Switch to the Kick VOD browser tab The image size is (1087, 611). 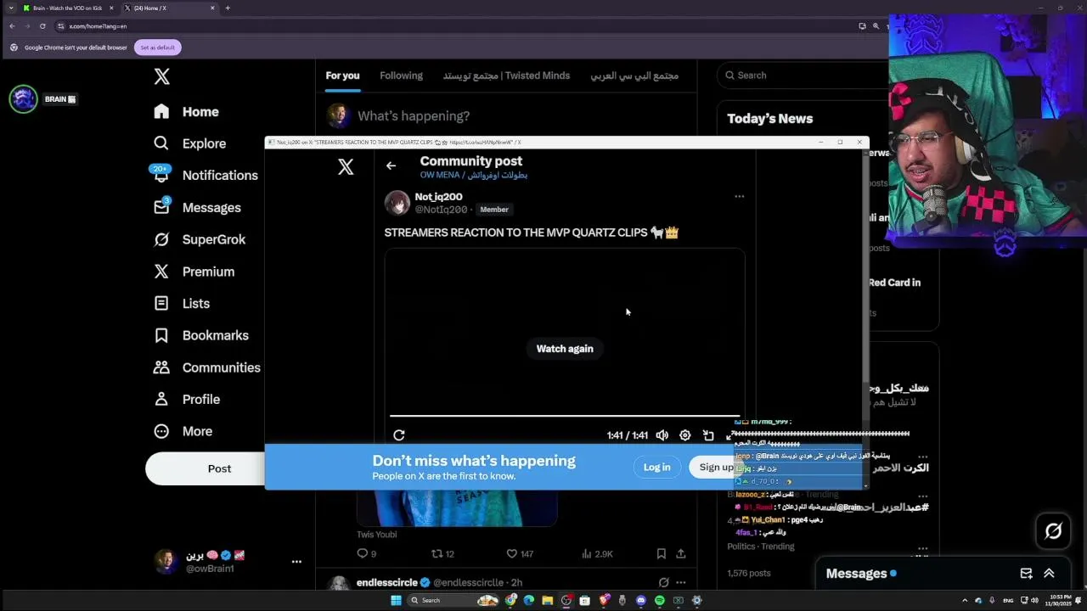[67, 8]
